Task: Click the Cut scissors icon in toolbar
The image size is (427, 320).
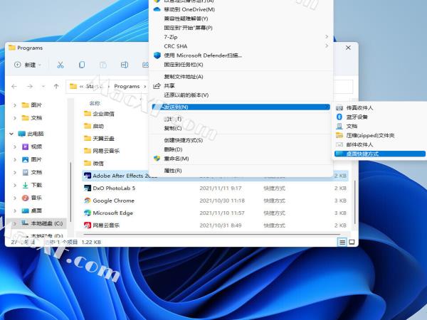Action: coord(60,65)
